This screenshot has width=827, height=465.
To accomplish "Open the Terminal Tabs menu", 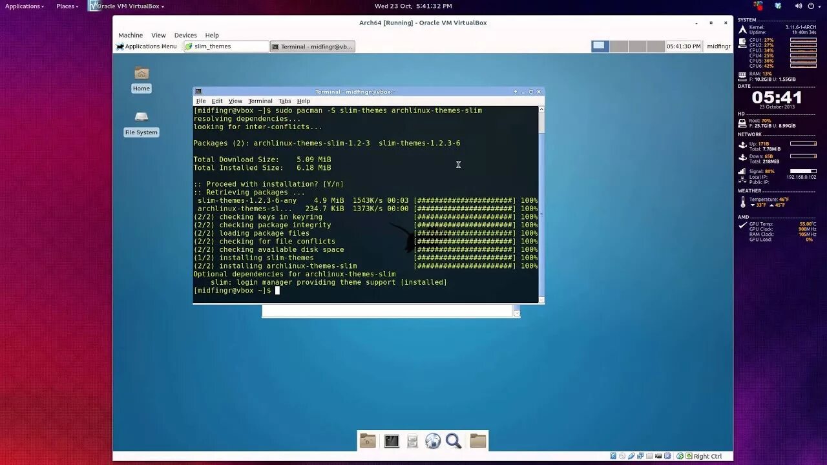I will pyautogui.click(x=285, y=101).
